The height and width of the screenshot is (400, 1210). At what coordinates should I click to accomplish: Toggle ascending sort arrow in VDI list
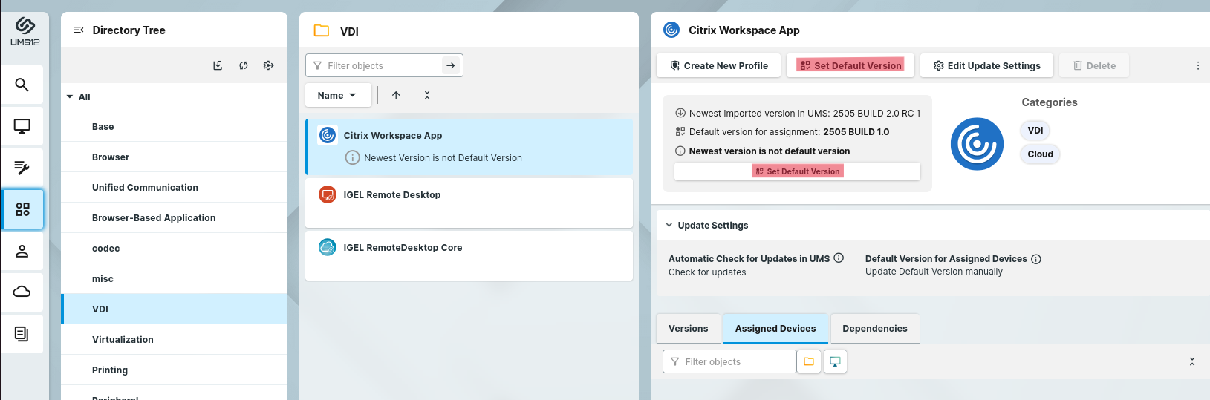[396, 95]
